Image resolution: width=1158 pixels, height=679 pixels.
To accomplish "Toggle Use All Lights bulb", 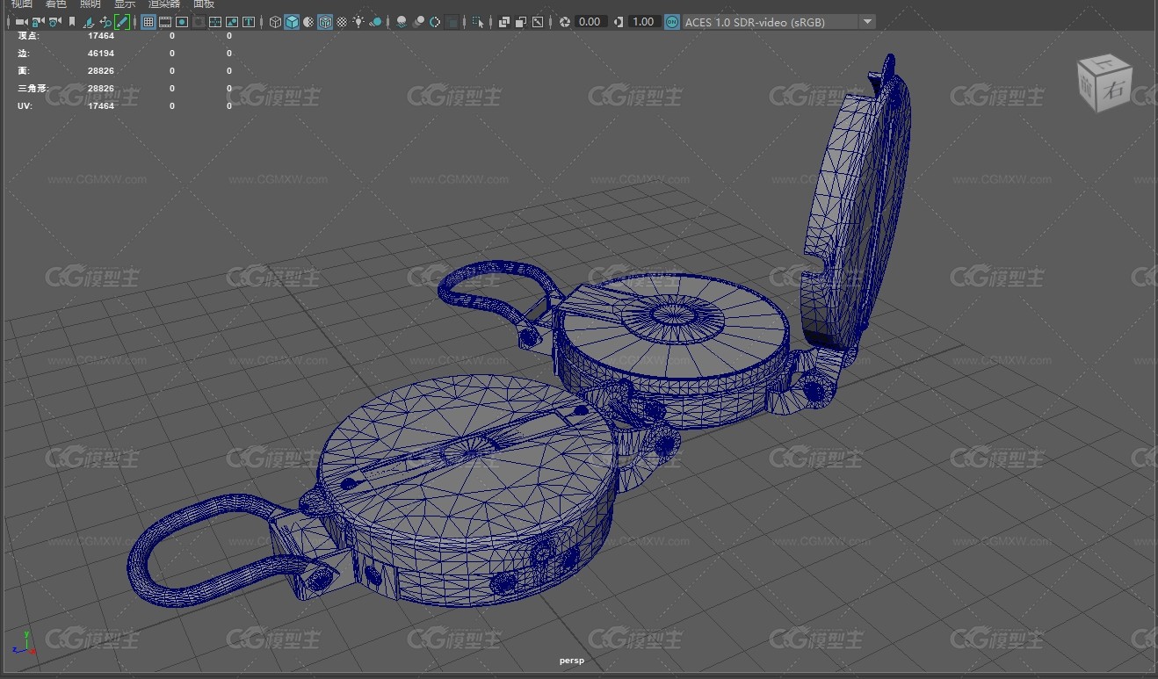I will tap(358, 22).
